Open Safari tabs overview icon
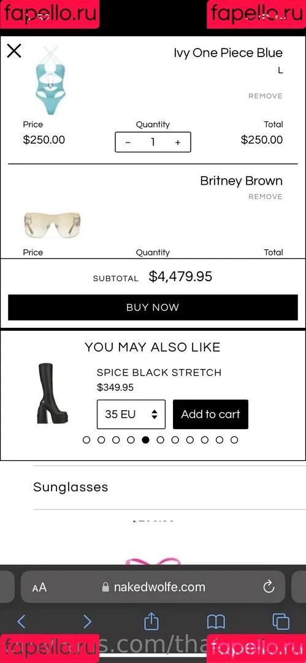The width and height of the screenshot is (306, 663). (281, 621)
